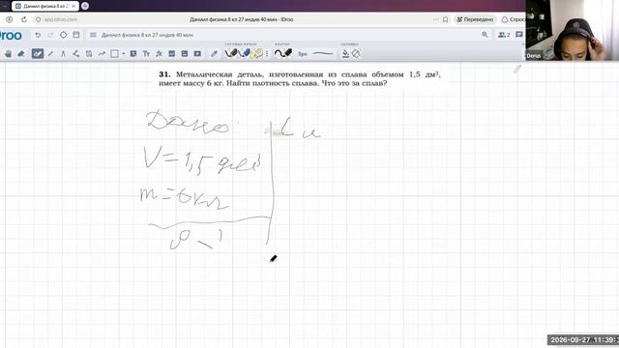Open the board search zoom icon

[485, 35]
